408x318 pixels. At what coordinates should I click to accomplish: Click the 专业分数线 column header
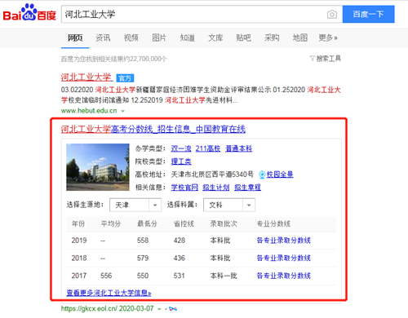pos(273,224)
